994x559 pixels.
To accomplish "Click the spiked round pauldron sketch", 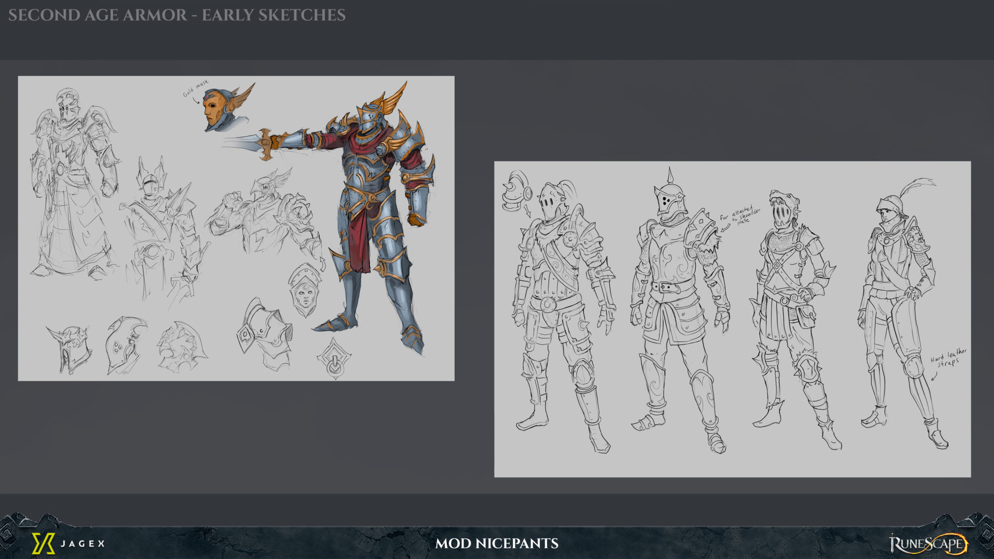I will (x=182, y=348).
